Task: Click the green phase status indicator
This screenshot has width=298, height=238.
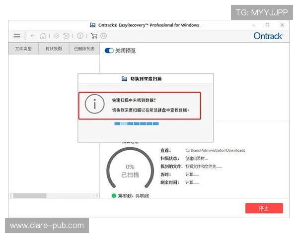Action: pyautogui.click(x=114, y=196)
